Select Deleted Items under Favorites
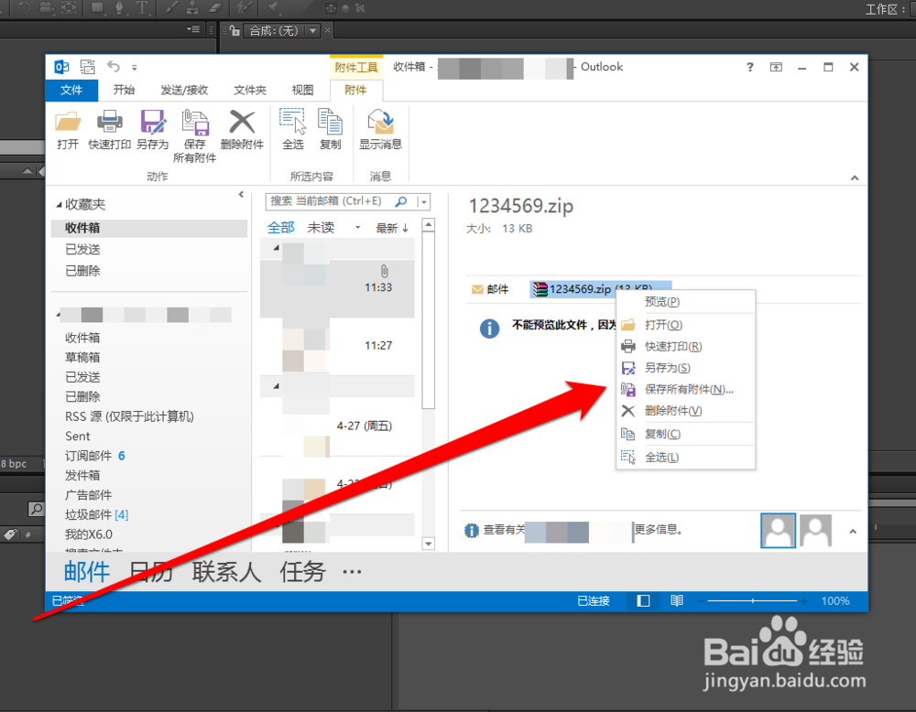Viewport: 916px width, 712px height. (x=83, y=272)
